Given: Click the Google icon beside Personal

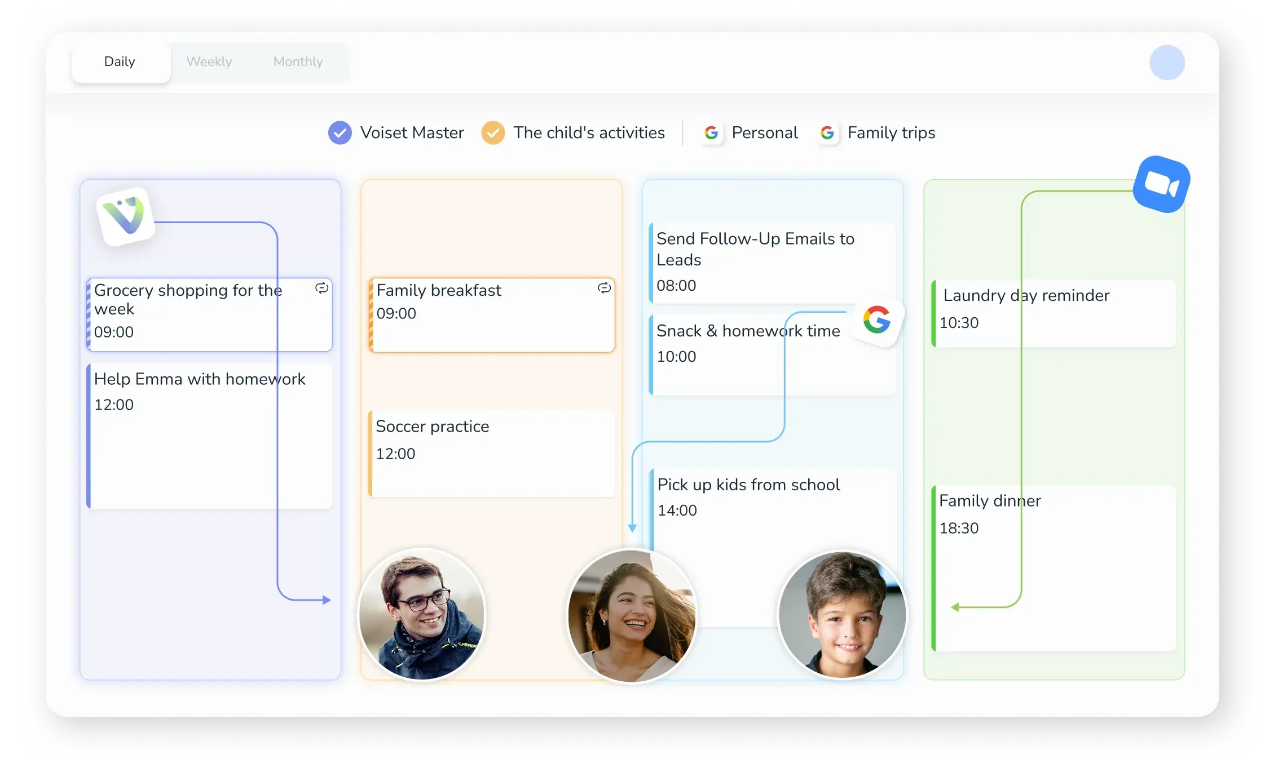Looking at the screenshot, I should tap(711, 133).
